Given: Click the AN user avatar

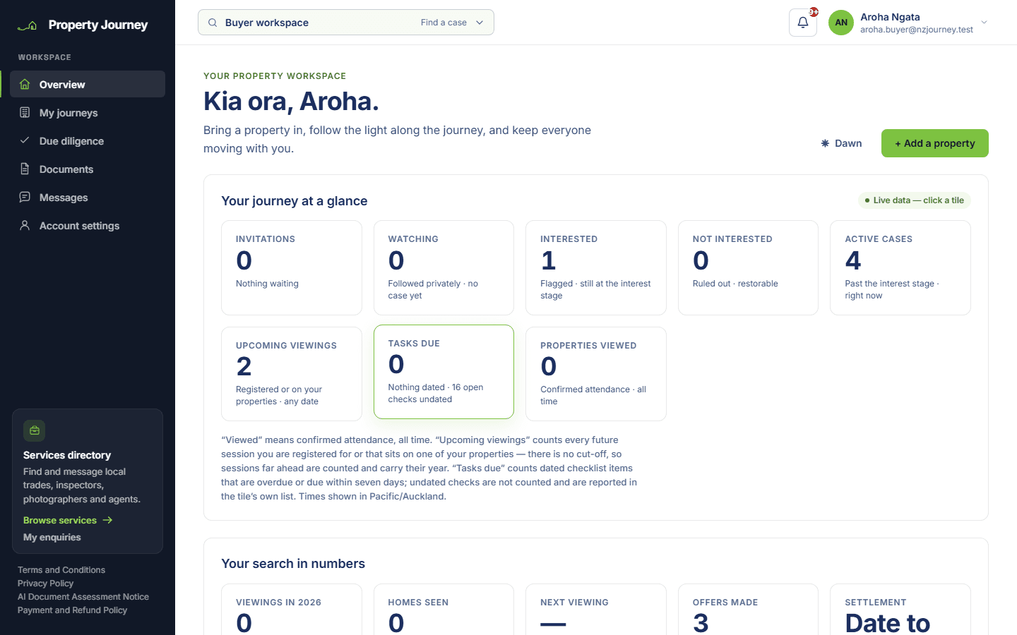Looking at the screenshot, I should (841, 23).
